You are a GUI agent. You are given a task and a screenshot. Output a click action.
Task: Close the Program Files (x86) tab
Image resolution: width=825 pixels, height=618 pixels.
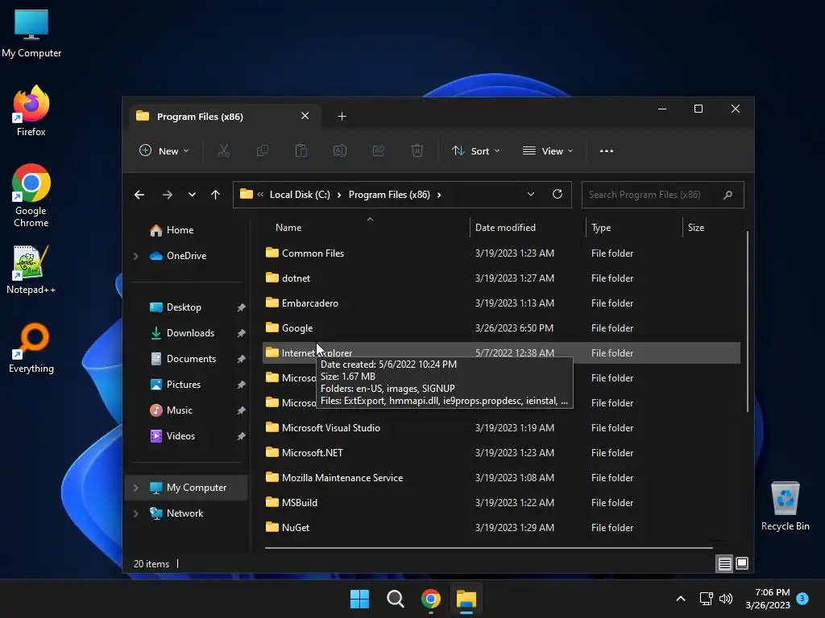305,116
